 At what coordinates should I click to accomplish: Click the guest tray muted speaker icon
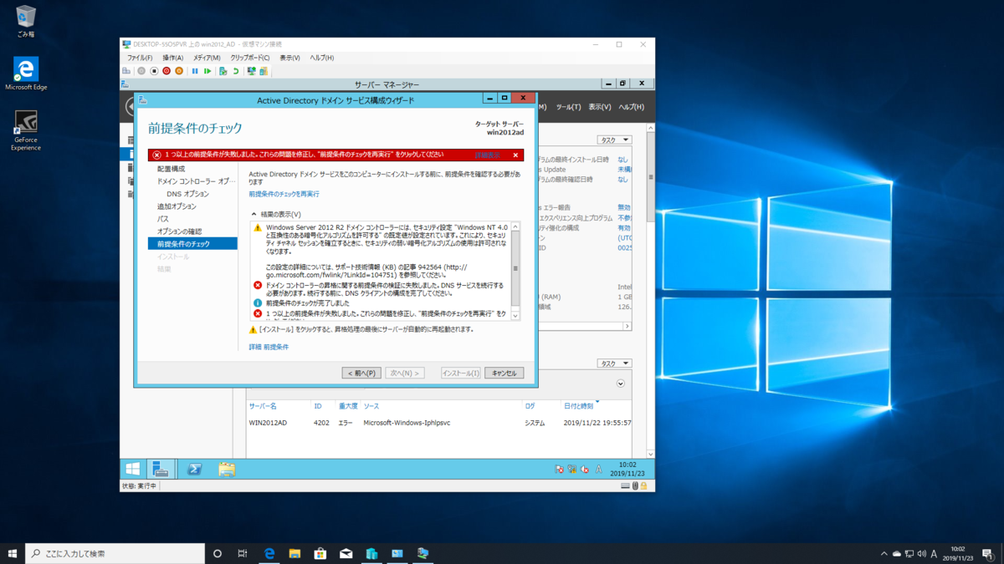[585, 470]
